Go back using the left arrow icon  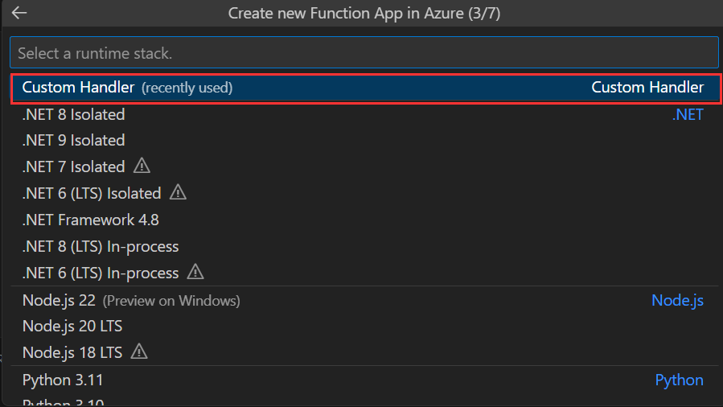[19, 13]
